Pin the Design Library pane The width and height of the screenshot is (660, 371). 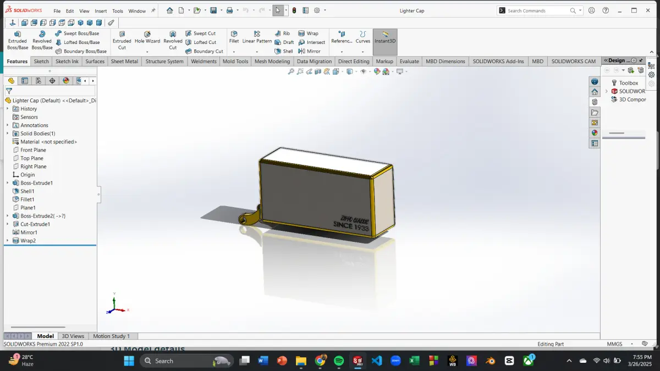click(641, 60)
